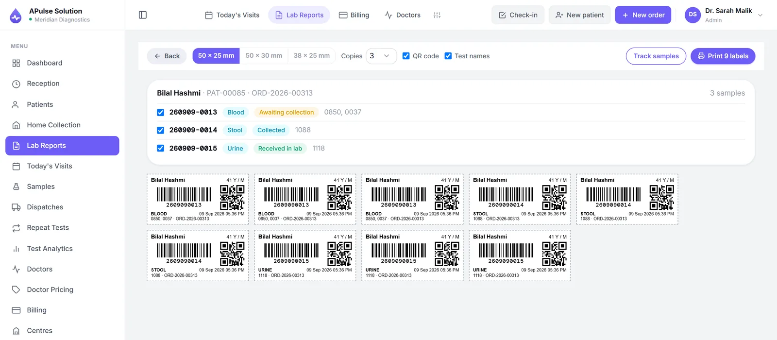Click the APulse Solution logo icon
The height and width of the screenshot is (340, 777).
click(x=16, y=15)
